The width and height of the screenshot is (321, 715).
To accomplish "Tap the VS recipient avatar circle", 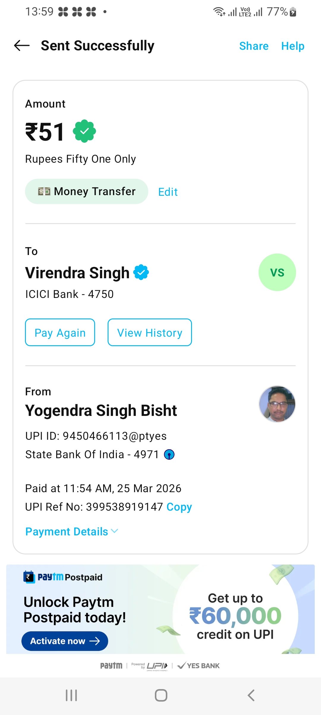I will (x=277, y=272).
